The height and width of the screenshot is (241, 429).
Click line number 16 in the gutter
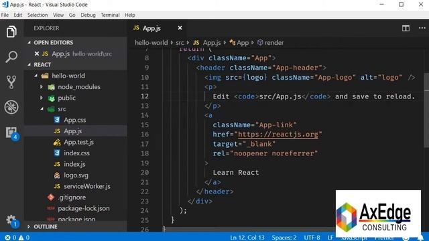tap(145, 135)
